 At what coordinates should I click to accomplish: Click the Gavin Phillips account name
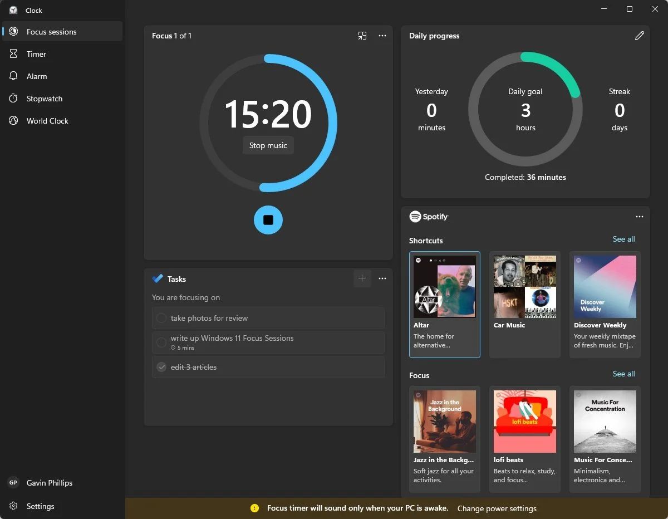coord(50,483)
